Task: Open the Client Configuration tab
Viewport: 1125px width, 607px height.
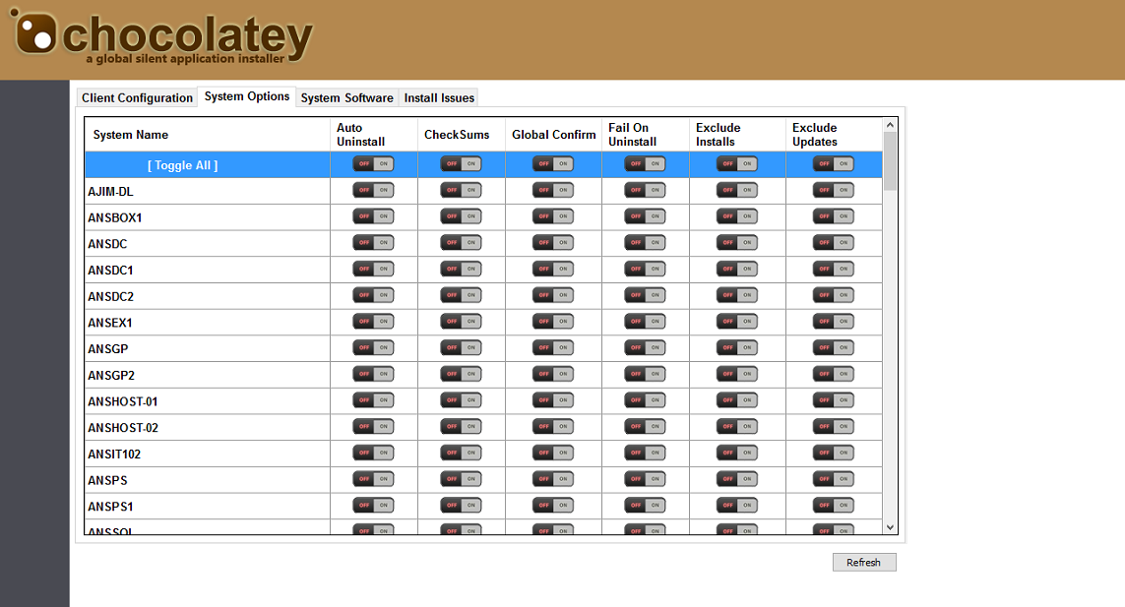Action: (137, 97)
